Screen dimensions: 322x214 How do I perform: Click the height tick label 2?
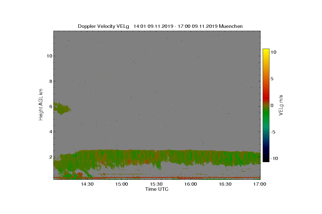point(50,157)
